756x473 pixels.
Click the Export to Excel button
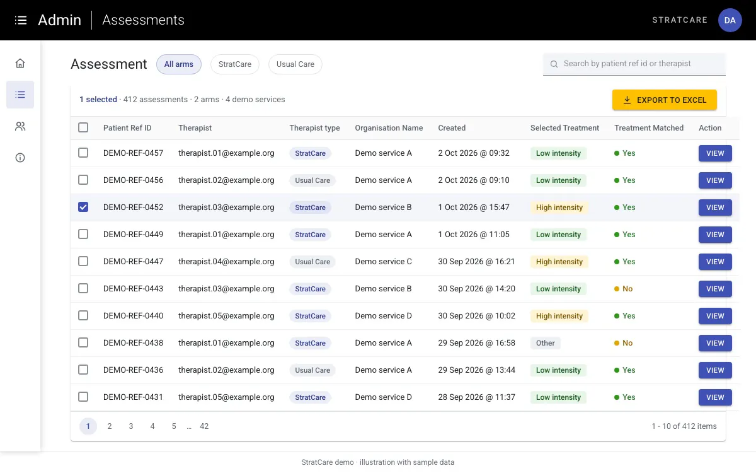coord(665,100)
